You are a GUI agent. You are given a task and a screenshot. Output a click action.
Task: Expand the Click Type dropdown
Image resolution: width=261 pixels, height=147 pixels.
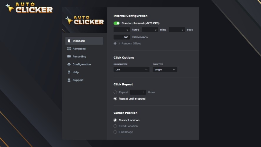pos(165,70)
